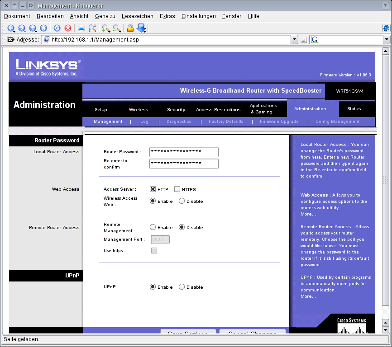
Task: Reload the page with the refresh icon
Action: tap(57, 28)
